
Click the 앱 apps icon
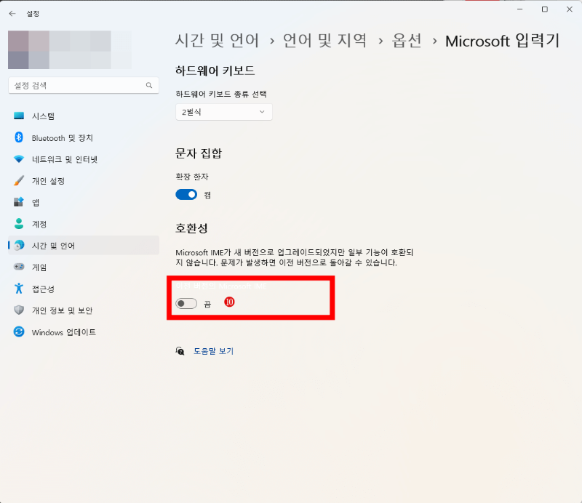19,202
